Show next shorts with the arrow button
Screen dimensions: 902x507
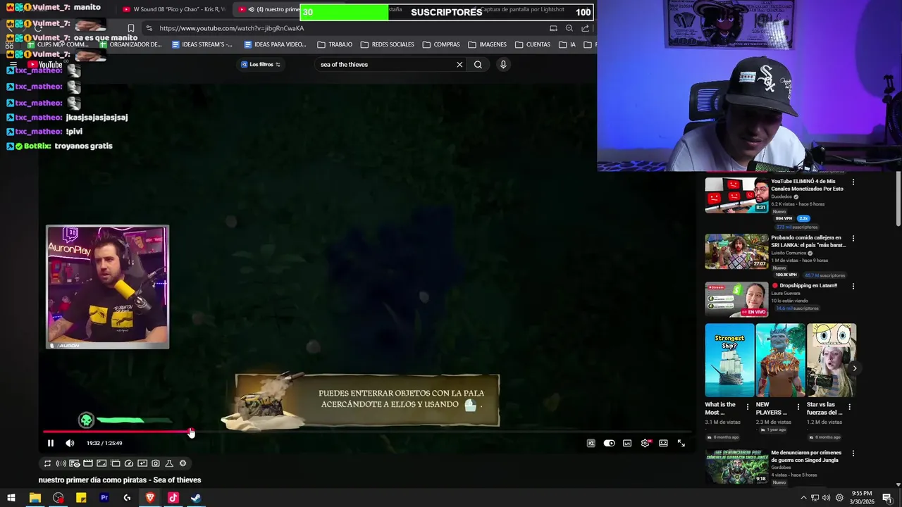(854, 368)
